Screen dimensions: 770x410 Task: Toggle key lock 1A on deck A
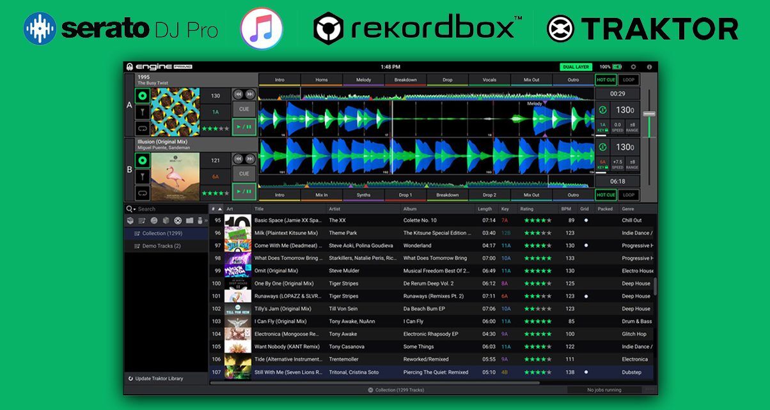tap(602, 128)
